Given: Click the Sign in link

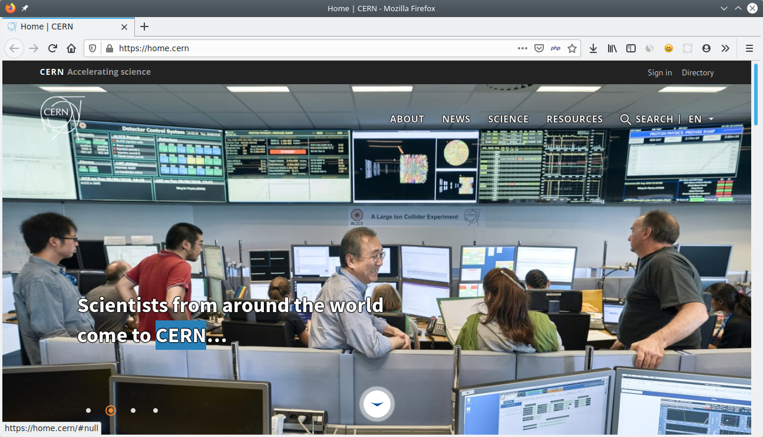Looking at the screenshot, I should (659, 72).
